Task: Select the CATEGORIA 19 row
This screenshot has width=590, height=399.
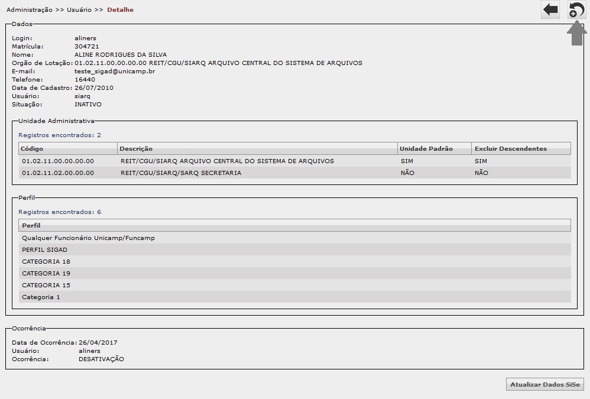Action: (294, 274)
